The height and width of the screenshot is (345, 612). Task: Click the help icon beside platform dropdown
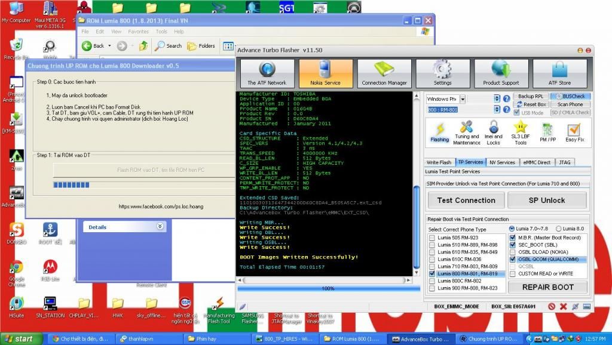[x=506, y=99]
